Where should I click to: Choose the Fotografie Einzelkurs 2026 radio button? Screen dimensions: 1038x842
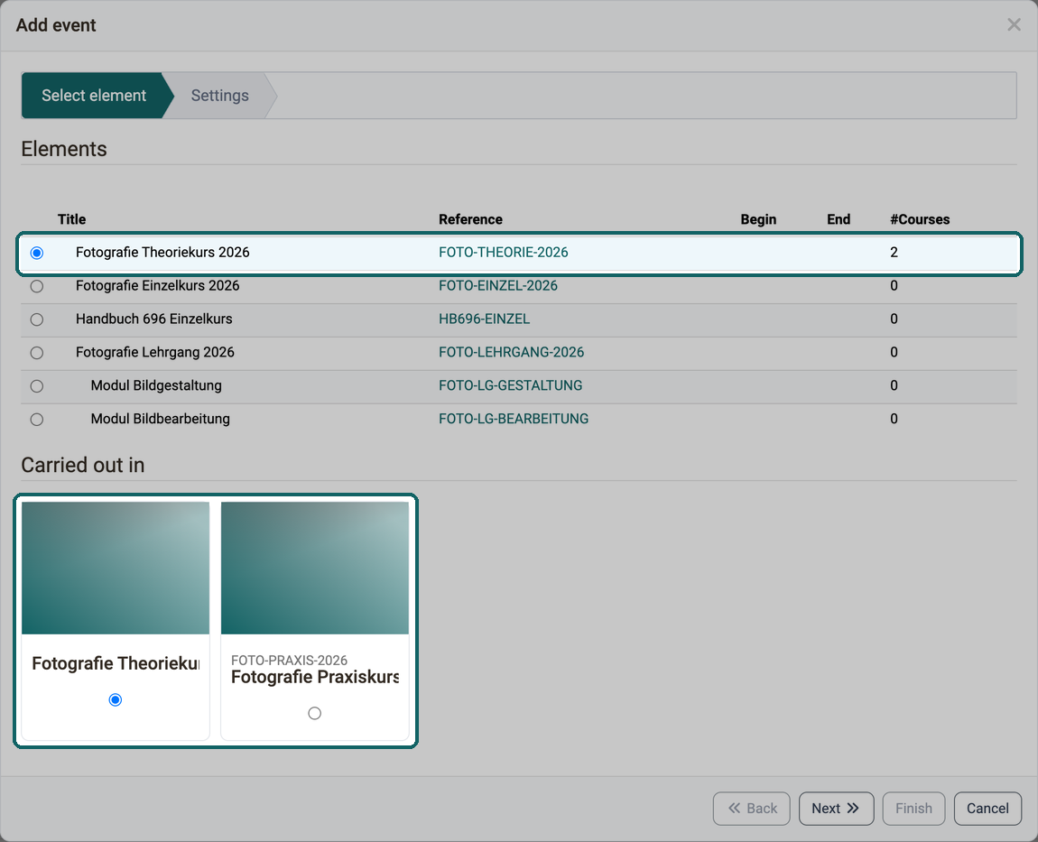tap(37, 286)
